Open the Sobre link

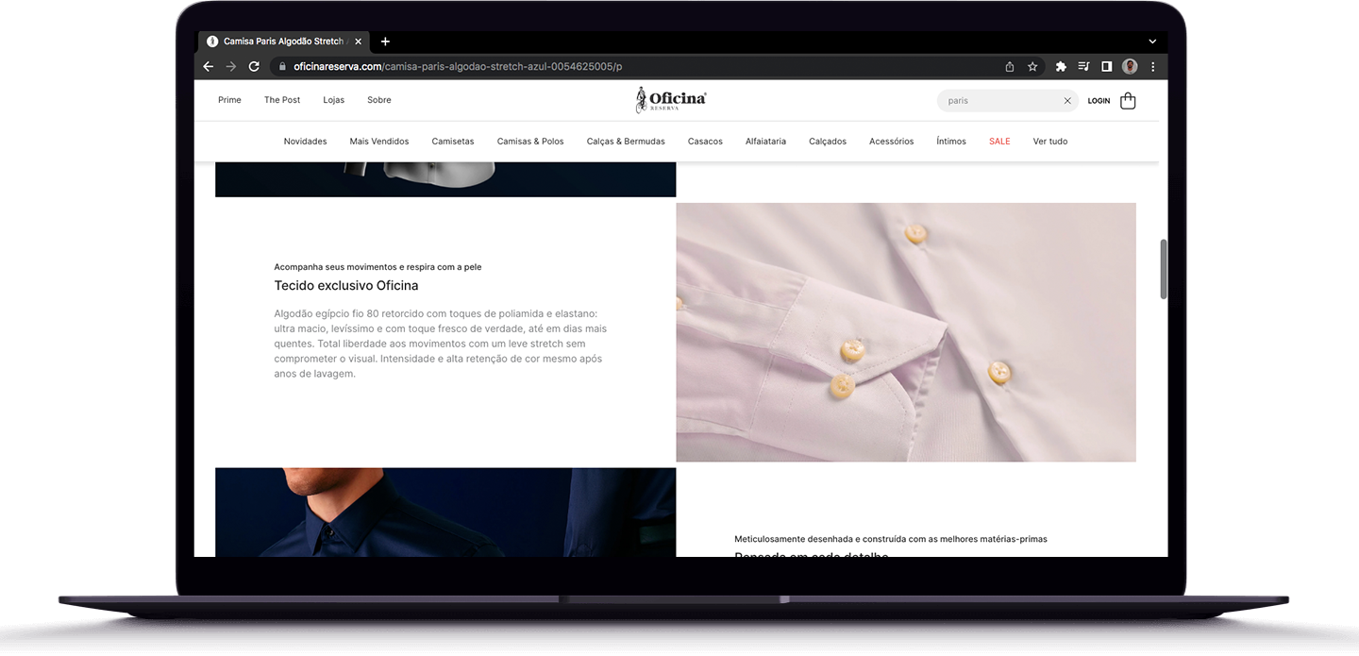(379, 100)
